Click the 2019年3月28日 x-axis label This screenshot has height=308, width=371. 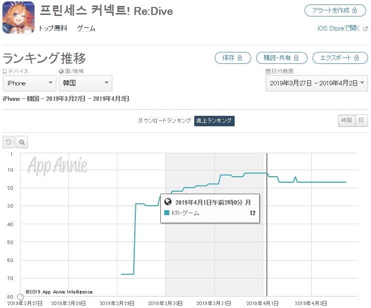(68, 304)
